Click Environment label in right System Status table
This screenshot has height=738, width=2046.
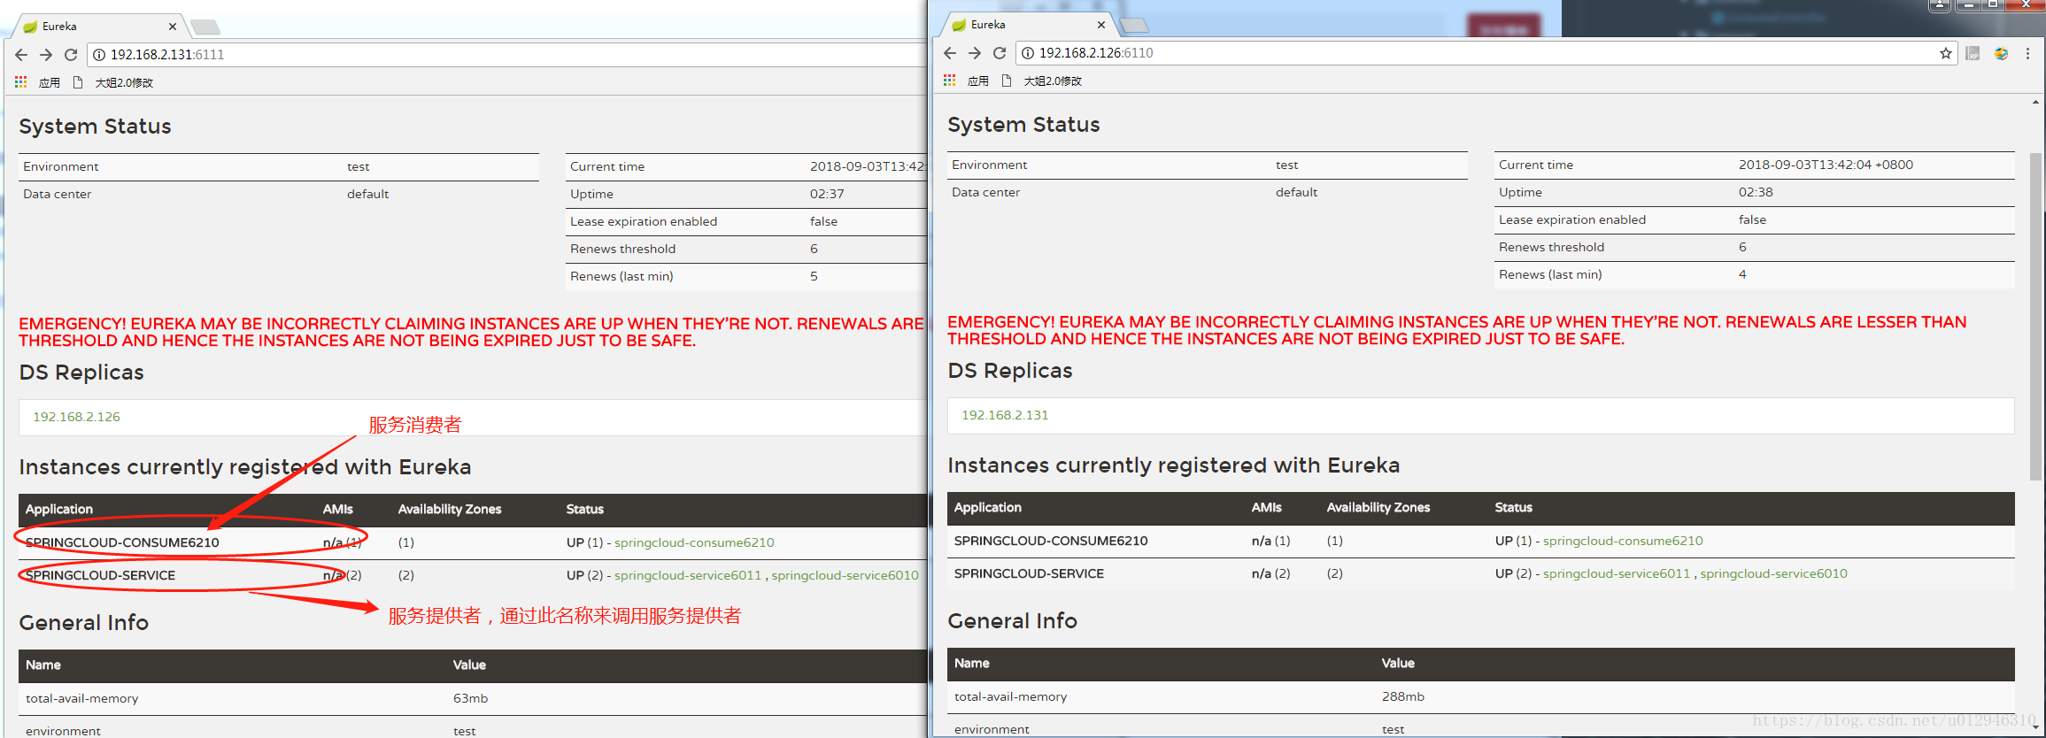pos(989,165)
